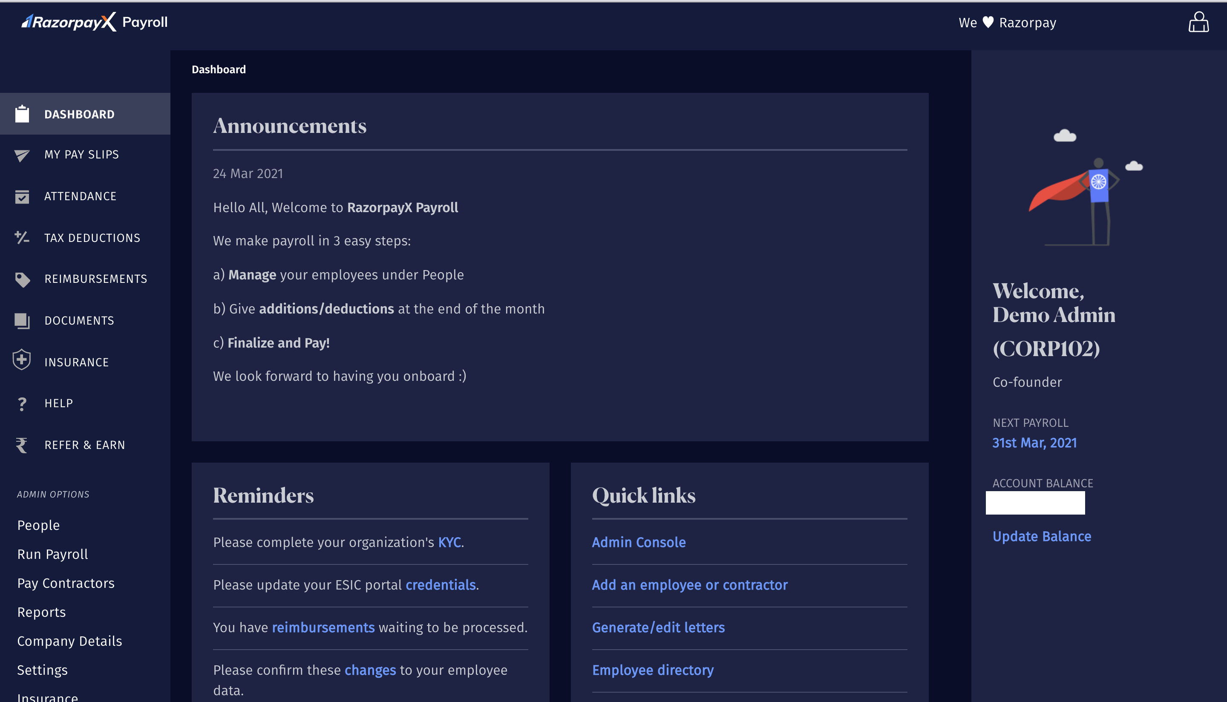Click the Announcements heading
This screenshot has height=702, width=1227.
[x=290, y=126]
